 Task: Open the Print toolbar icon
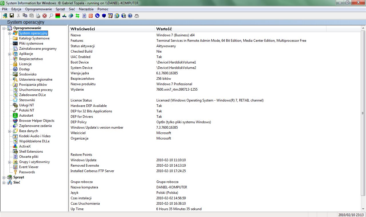point(38,16)
